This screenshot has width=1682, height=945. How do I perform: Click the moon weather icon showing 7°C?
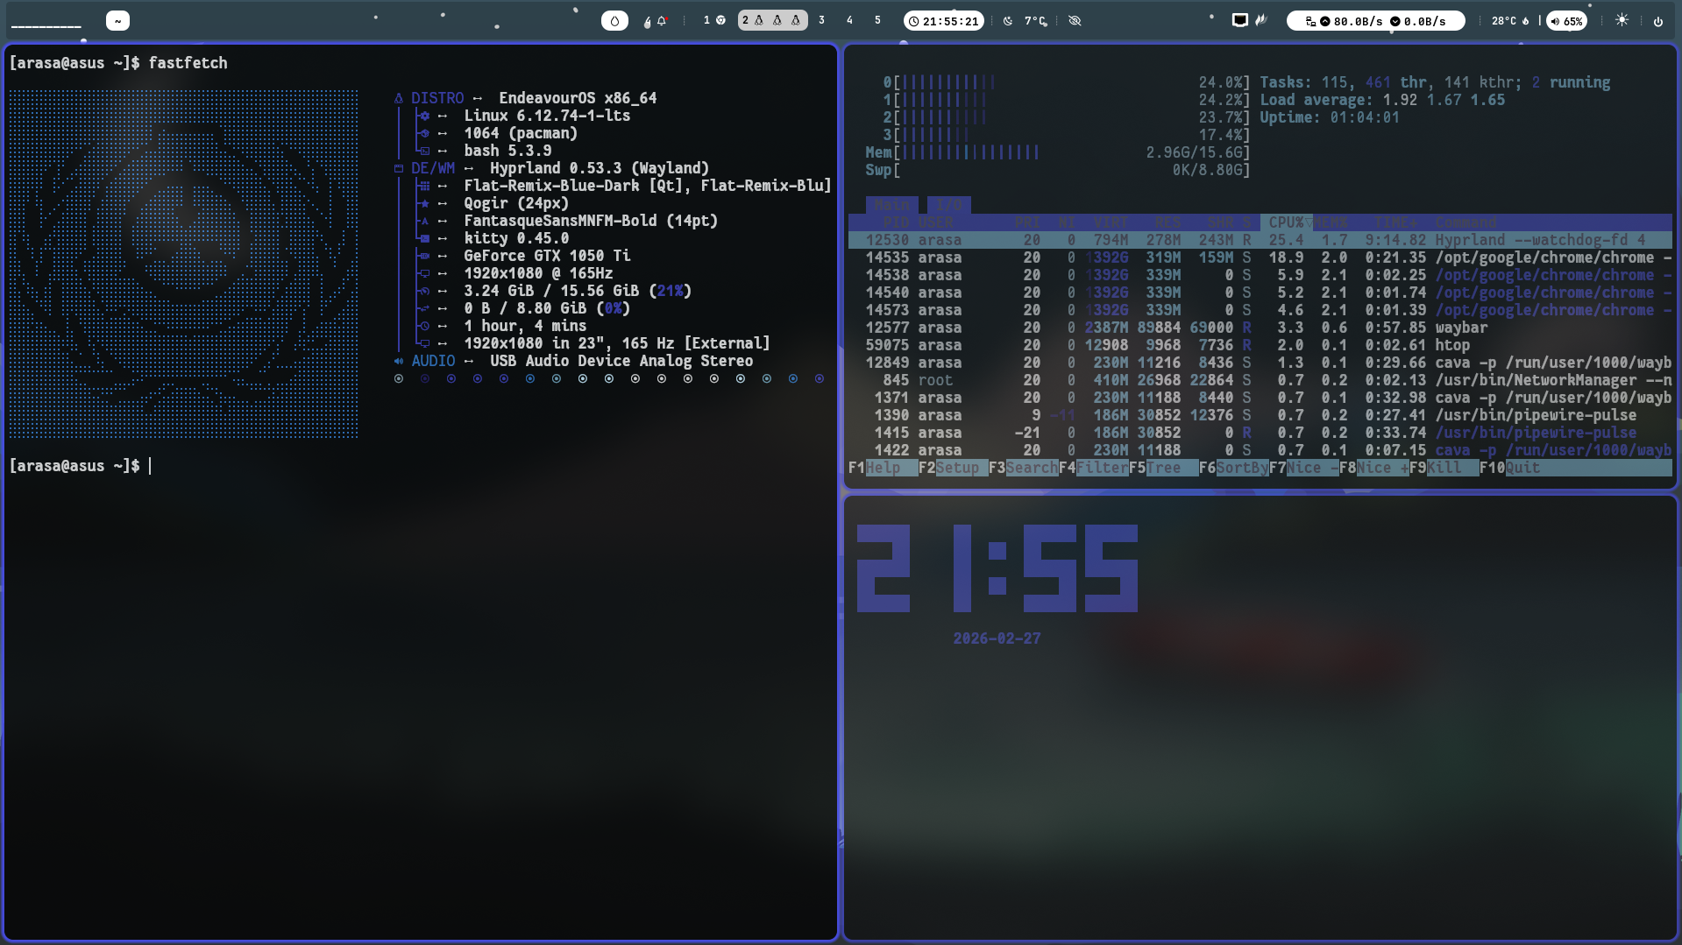point(1008,21)
